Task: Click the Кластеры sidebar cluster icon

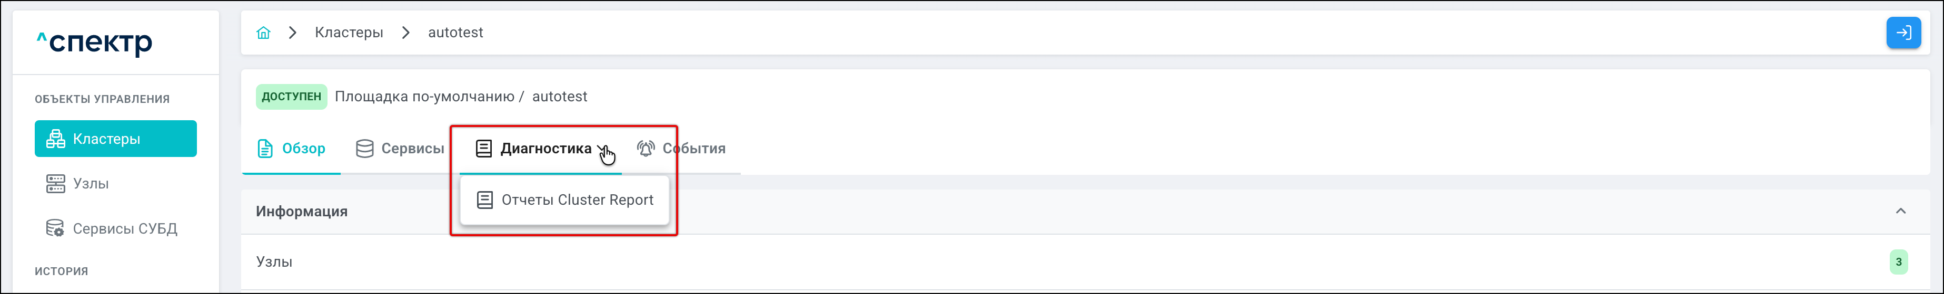Action: click(56, 139)
